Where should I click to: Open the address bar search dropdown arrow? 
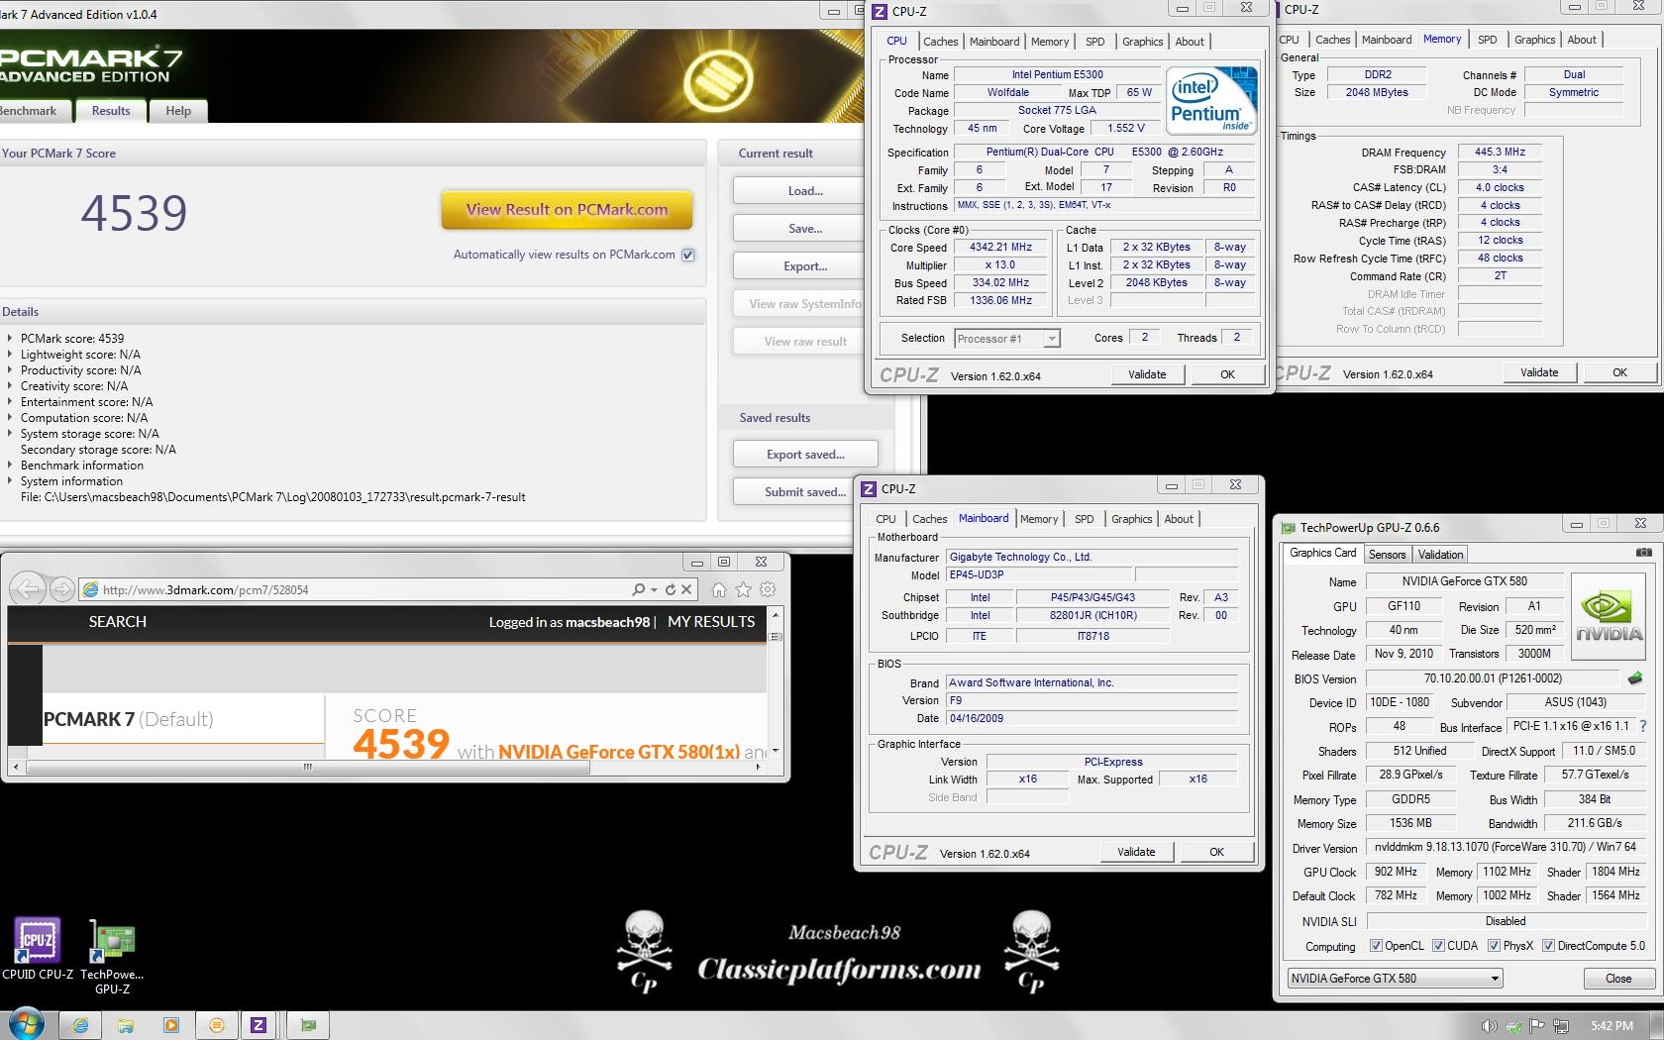(654, 589)
